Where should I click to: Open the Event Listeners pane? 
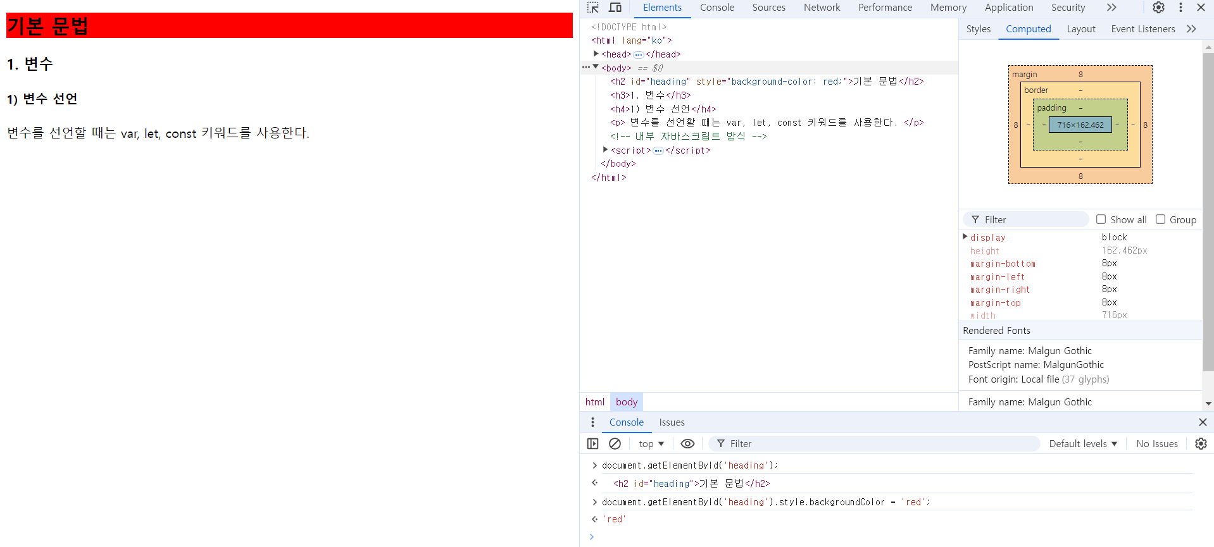click(1142, 29)
